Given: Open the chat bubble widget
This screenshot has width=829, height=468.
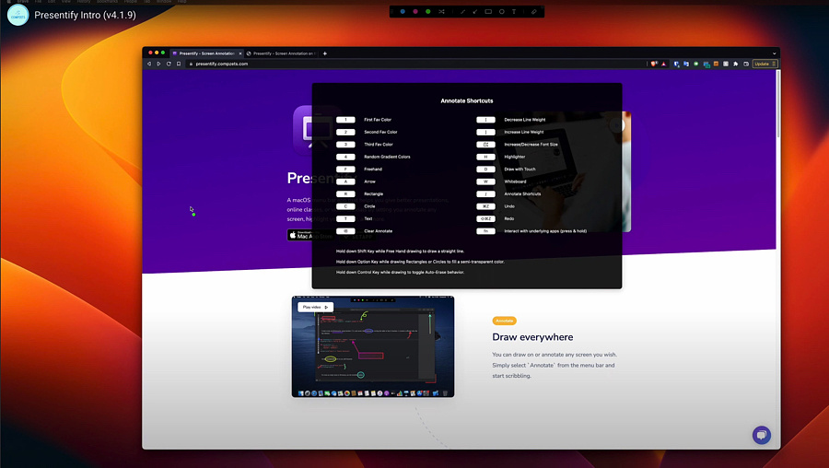Looking at the screenshot, I should [x=762, y=435].
